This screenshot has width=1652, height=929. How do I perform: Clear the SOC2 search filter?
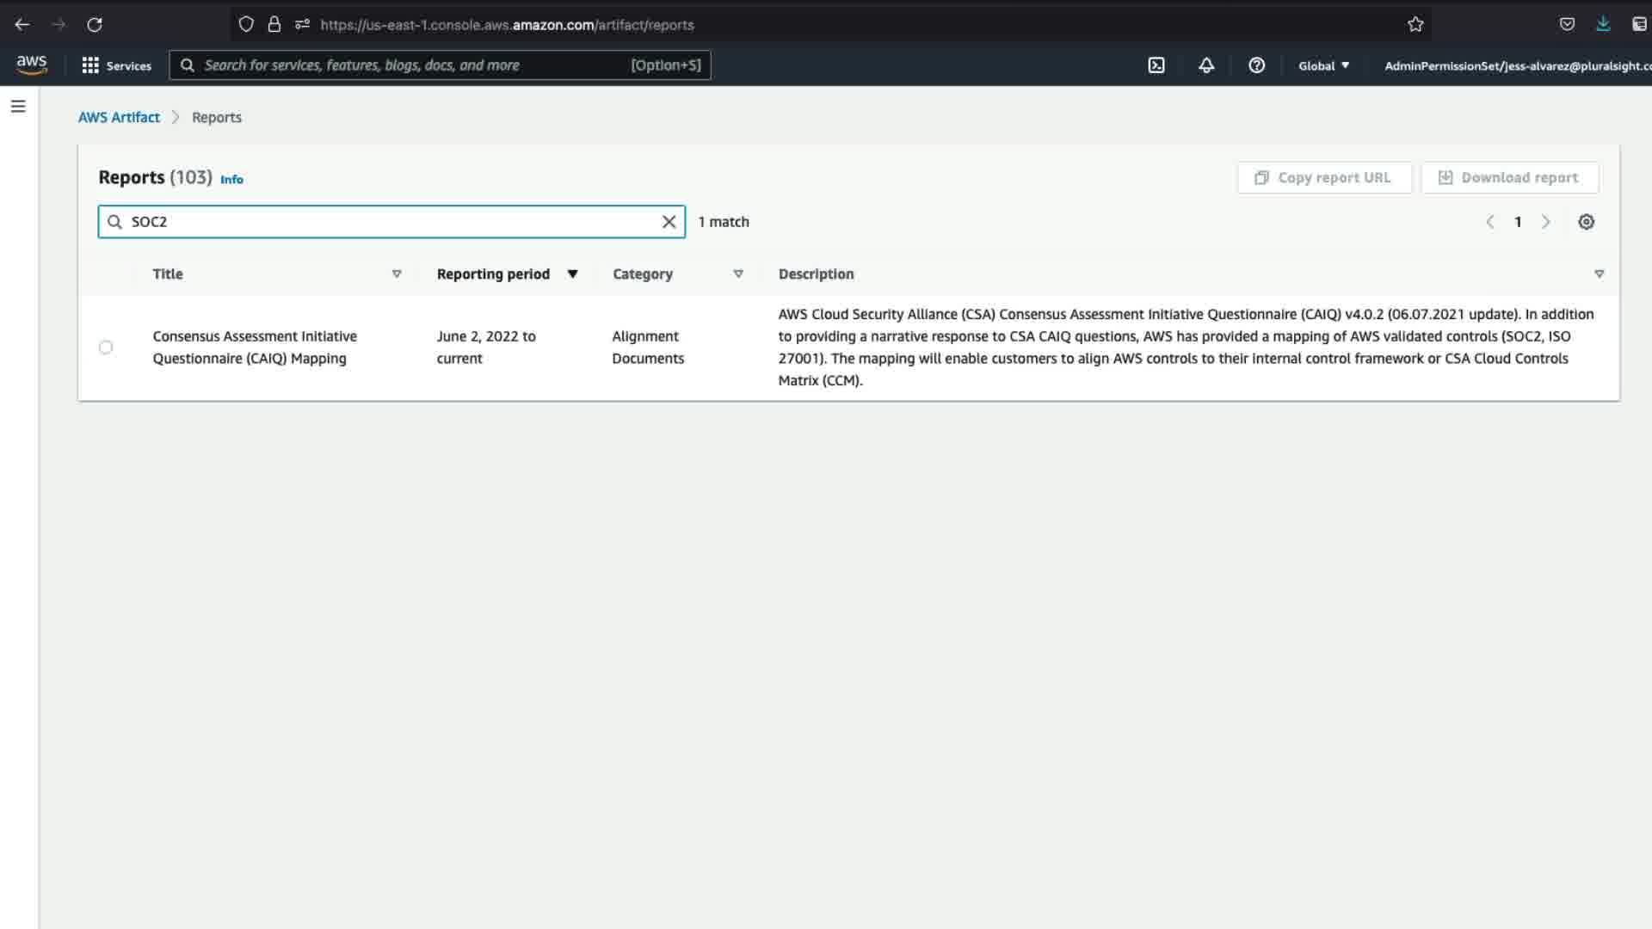coord(669,222)
